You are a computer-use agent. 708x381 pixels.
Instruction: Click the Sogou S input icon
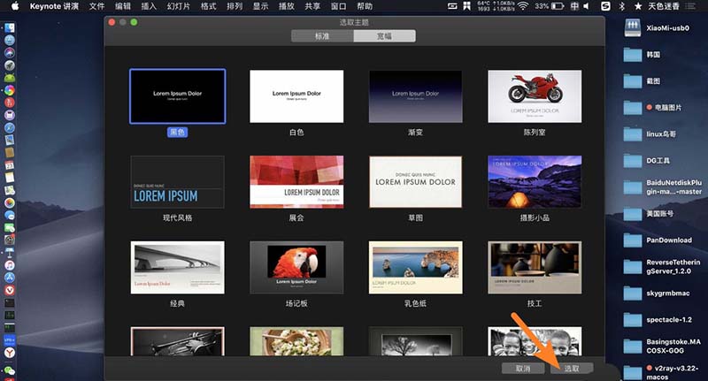605,6
